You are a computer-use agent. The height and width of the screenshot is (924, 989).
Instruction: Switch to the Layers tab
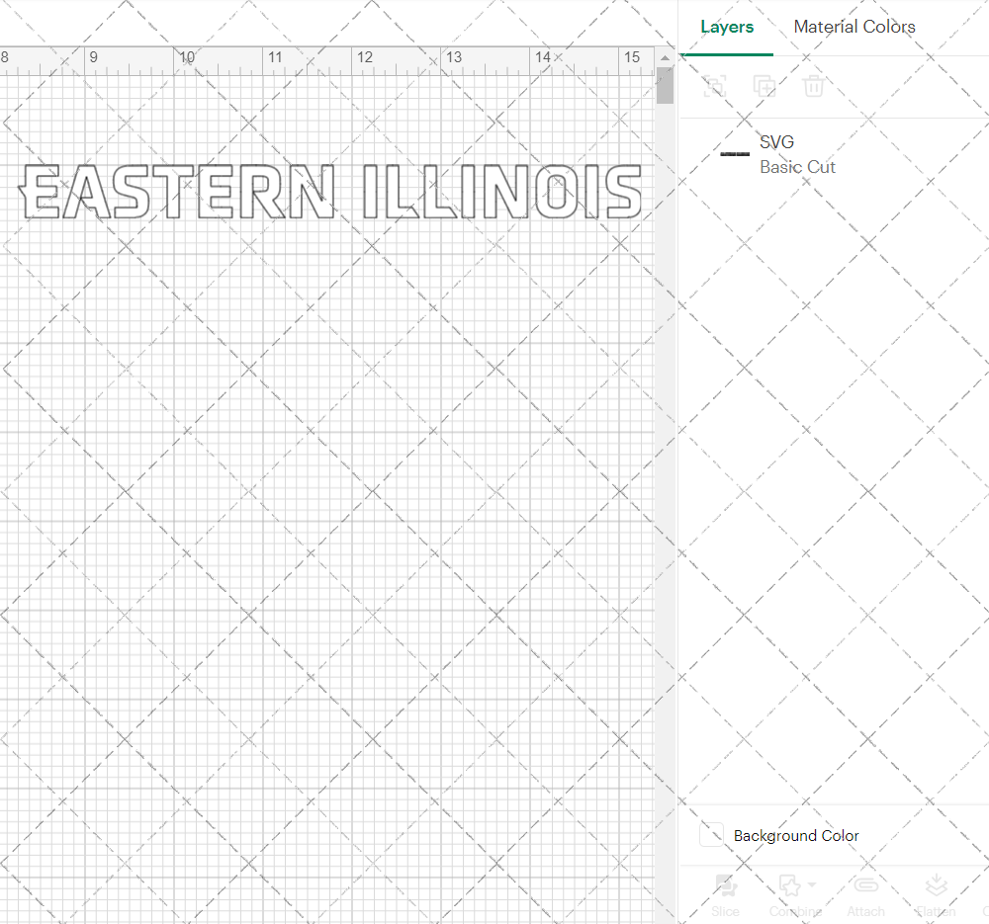point(727,27)
